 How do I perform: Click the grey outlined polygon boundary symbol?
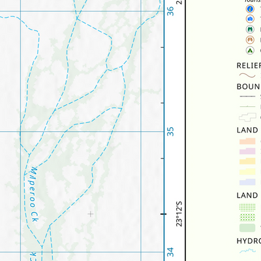coord(247,117)
